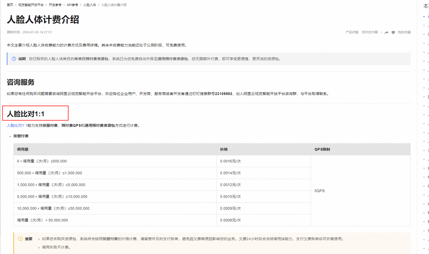The image size is (429, 254).
Task: Go to 首页 breadcrumb link
Action: click(10, 5)
